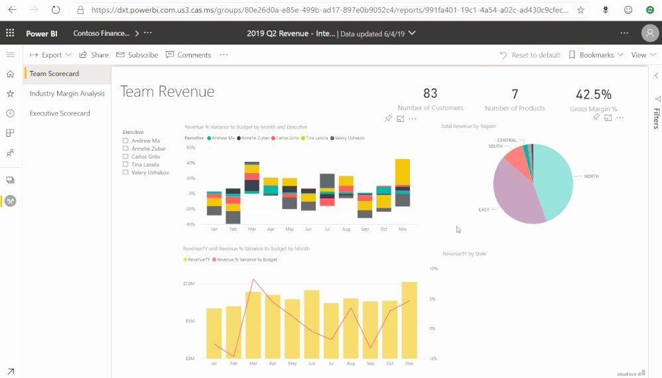The height and width of the screenshot is (378, 662).
Task: Select RevenueTY legend entry in combo chart
Action: tap(197, 259)
